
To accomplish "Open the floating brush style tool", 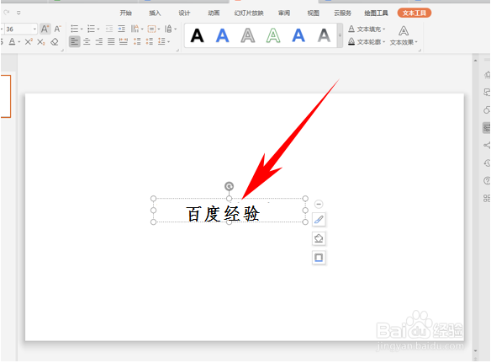I will click(x=319, y=220).
